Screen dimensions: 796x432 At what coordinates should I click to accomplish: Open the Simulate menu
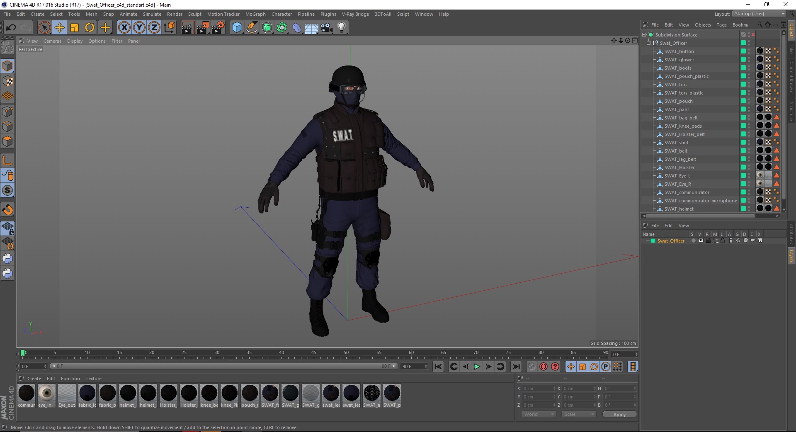pos(152,14)
